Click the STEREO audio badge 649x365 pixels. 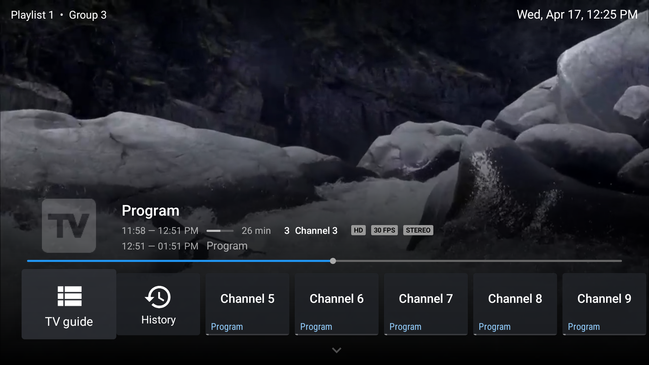(418, 230)
